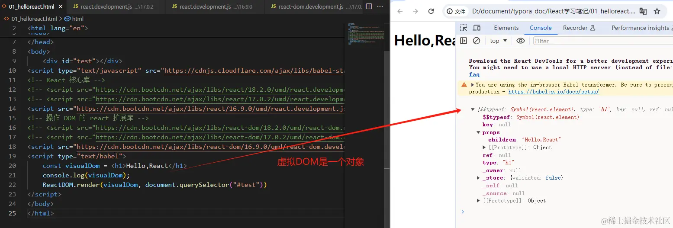Clear the console output

click(477, 41)
